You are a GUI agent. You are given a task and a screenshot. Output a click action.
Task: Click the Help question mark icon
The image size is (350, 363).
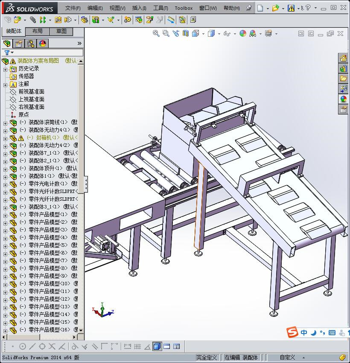tap(308, 8)
